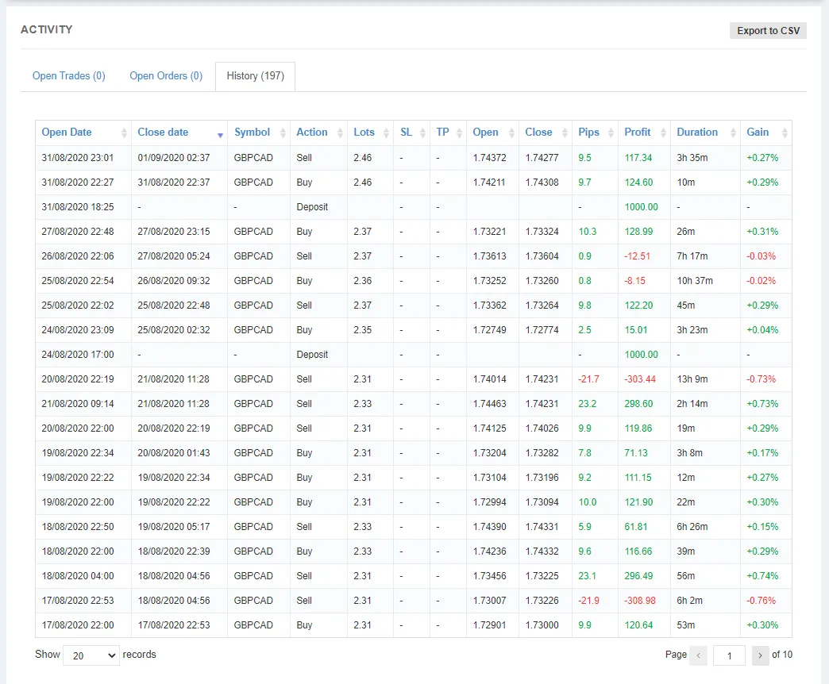Screen dimensions: 829x684
Task: Click duration 10h 37m cell
Action: (695, 280)
